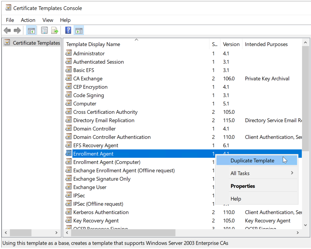Select the Certificate Templates tree node
The height and width of the screenshot is (249, 311).
[x=36, y=43]
